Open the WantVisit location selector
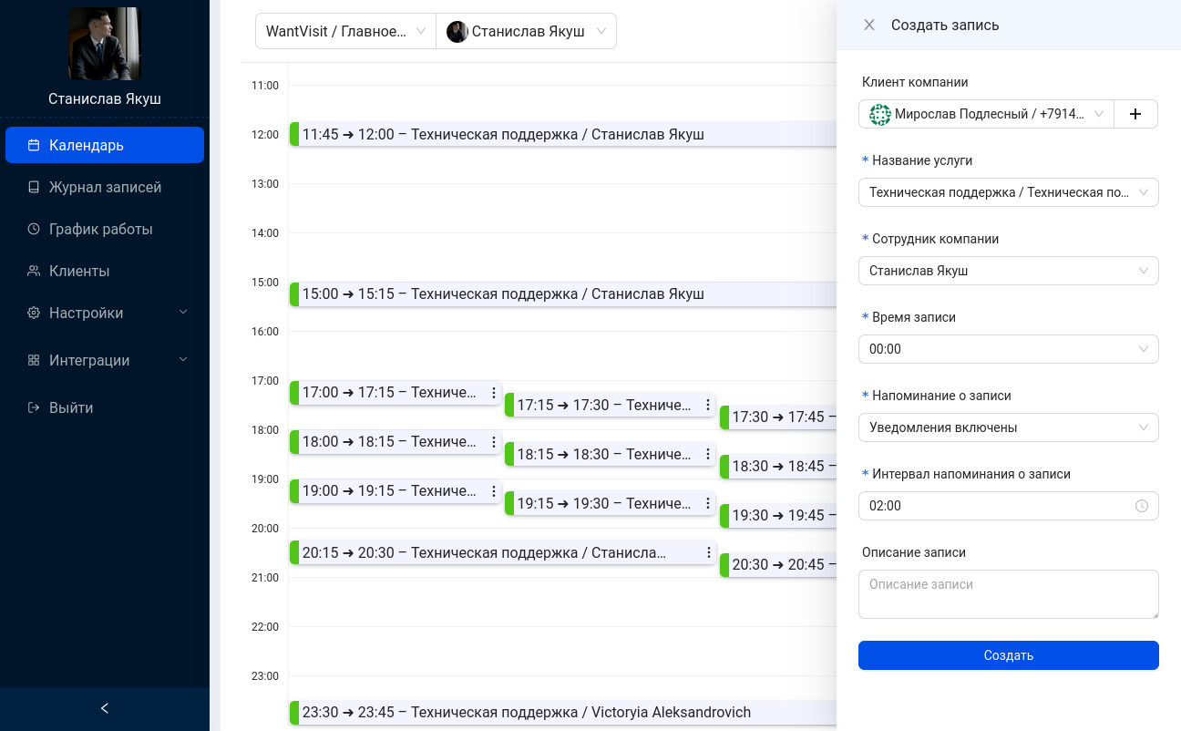 pos(345,30)
